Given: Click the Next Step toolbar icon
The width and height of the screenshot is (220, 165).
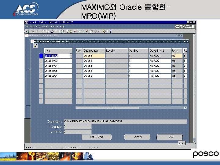Looking at the screenshot, I should (x=48, y=31).
